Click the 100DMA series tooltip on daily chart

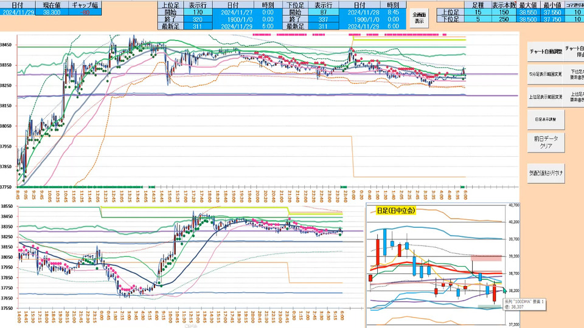524,304
